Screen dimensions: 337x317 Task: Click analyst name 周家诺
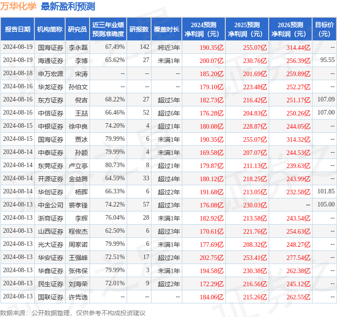78,245
